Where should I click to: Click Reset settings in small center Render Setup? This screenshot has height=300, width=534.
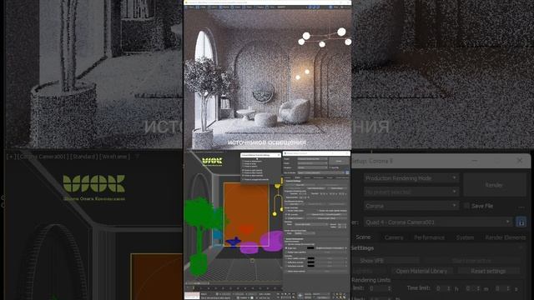click(x=337, y=188)
